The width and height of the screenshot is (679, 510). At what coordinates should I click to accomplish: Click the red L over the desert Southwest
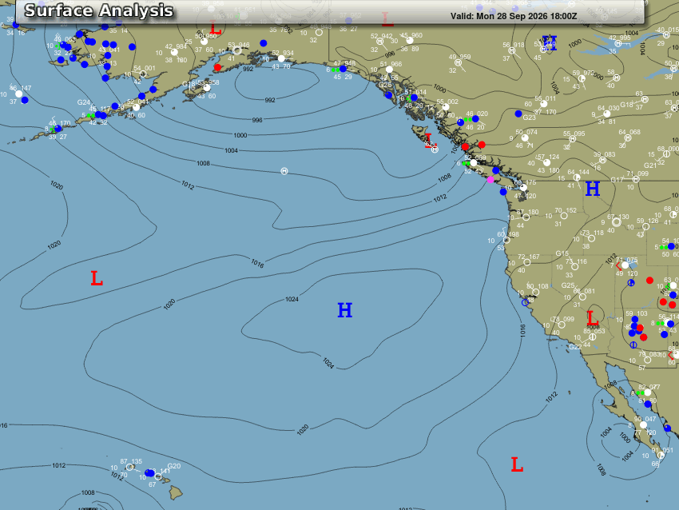click(592, 318)
